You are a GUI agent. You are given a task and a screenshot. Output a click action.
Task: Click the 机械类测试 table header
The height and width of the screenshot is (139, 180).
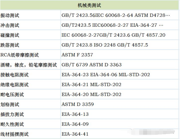click(89, 5)
